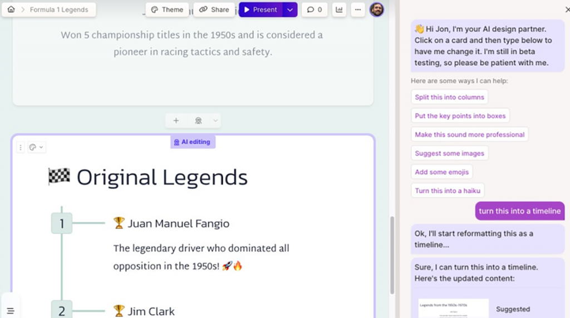This screenshot has width=570, height=318.
Task: Click the Won 5 championship titles text
Action: (192, 43)
